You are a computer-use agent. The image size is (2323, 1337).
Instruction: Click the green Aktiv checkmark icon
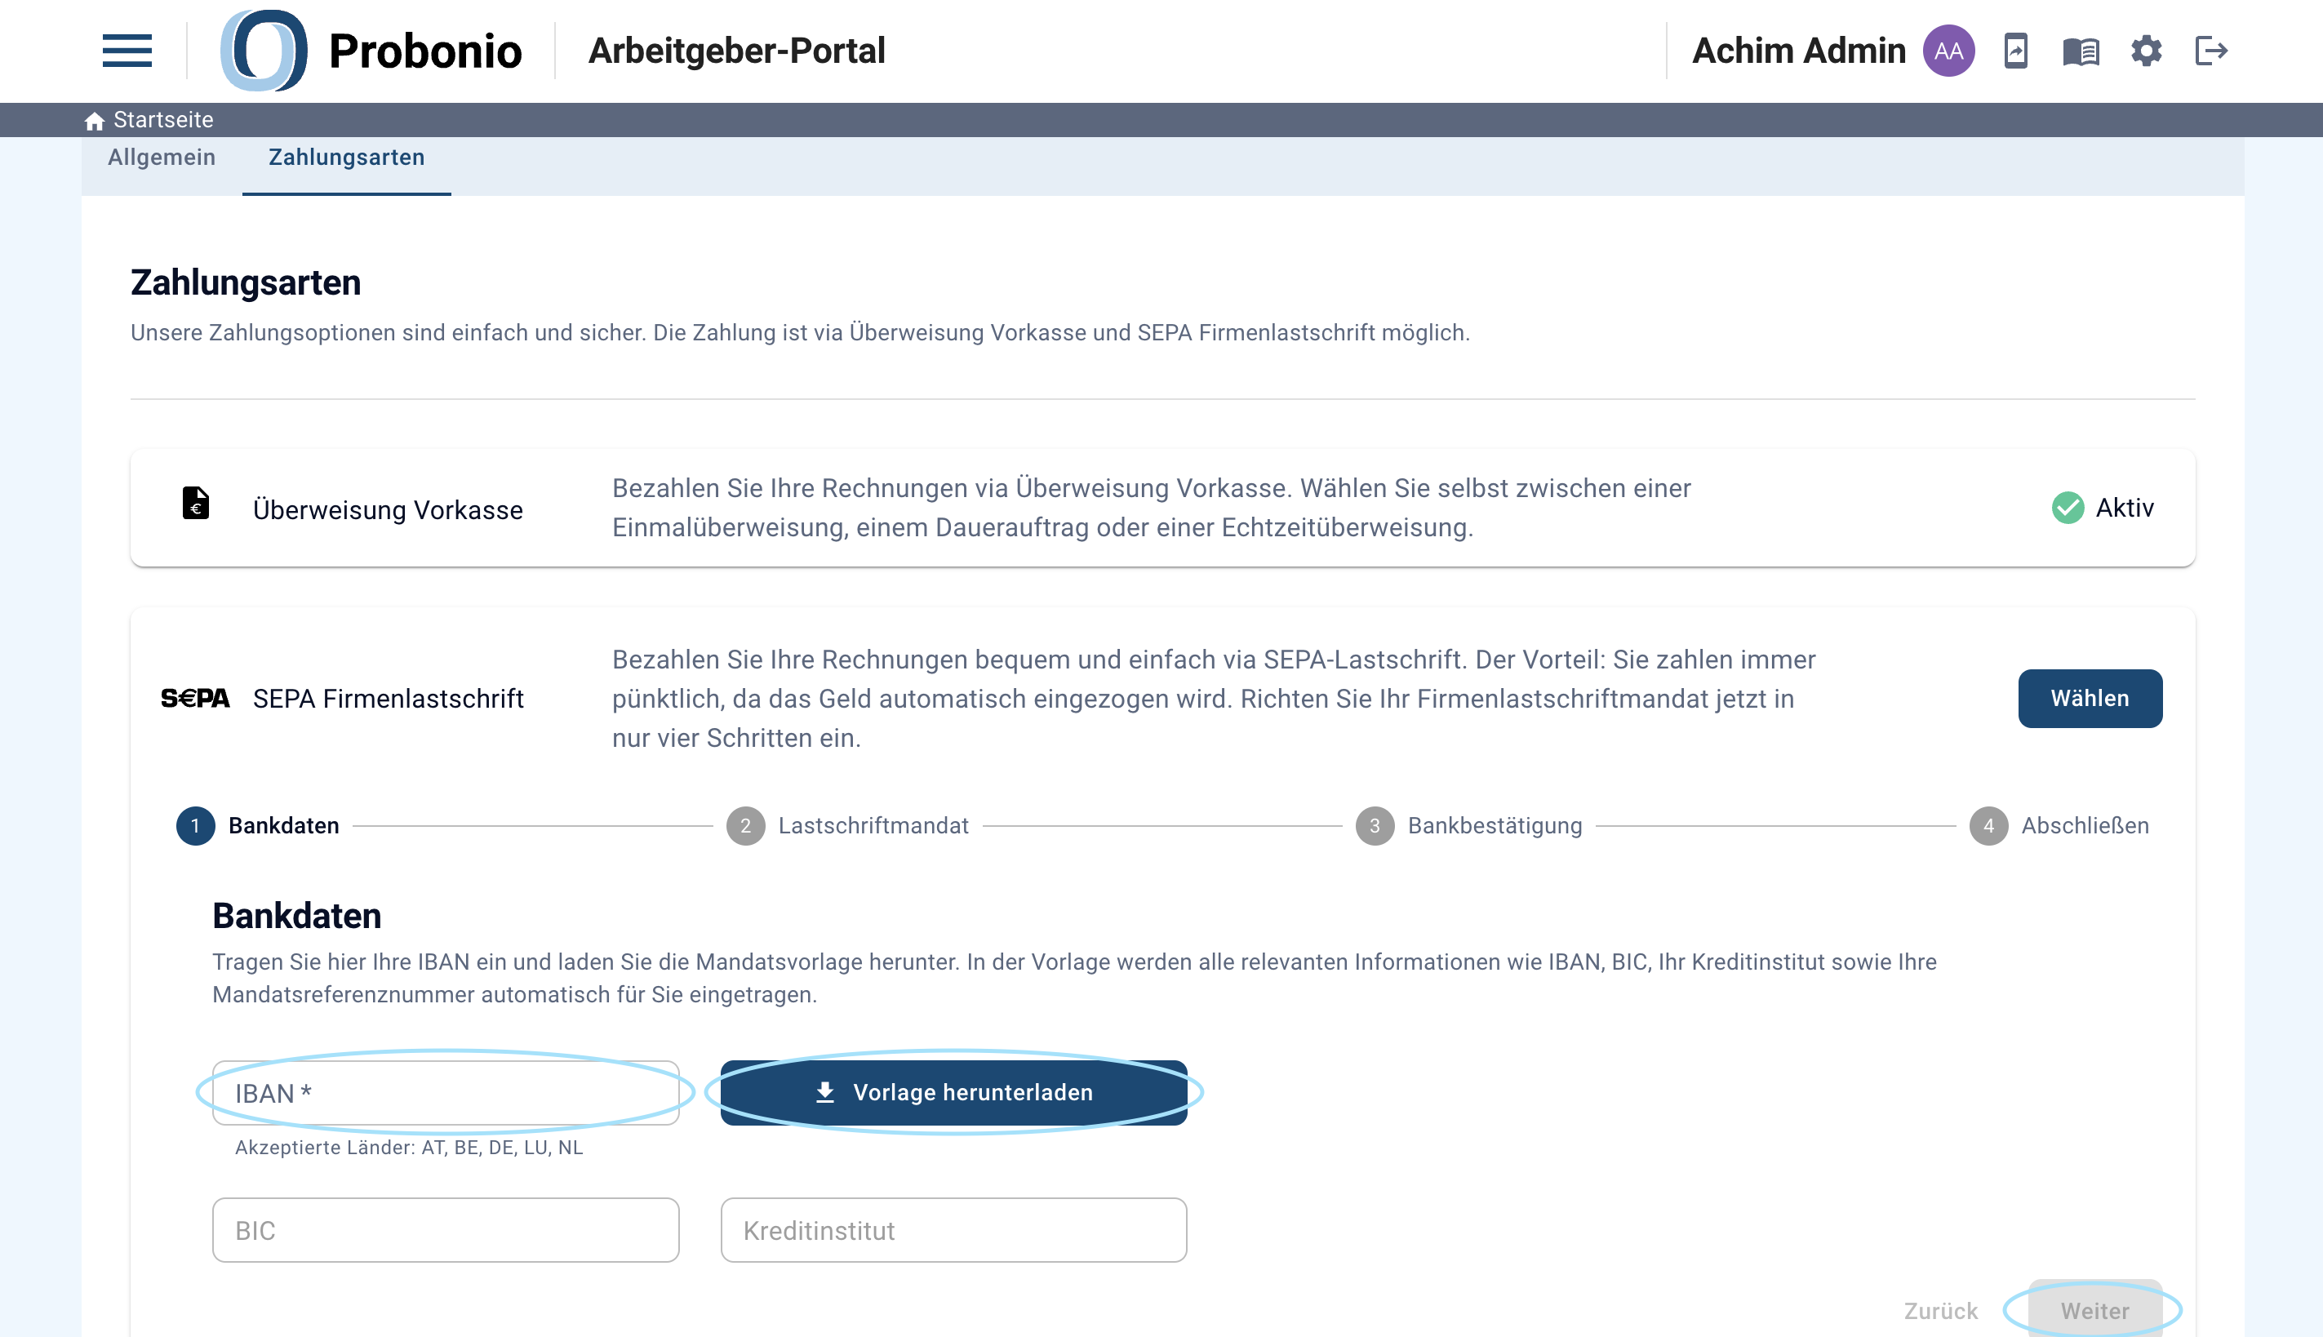[2068, 508]
